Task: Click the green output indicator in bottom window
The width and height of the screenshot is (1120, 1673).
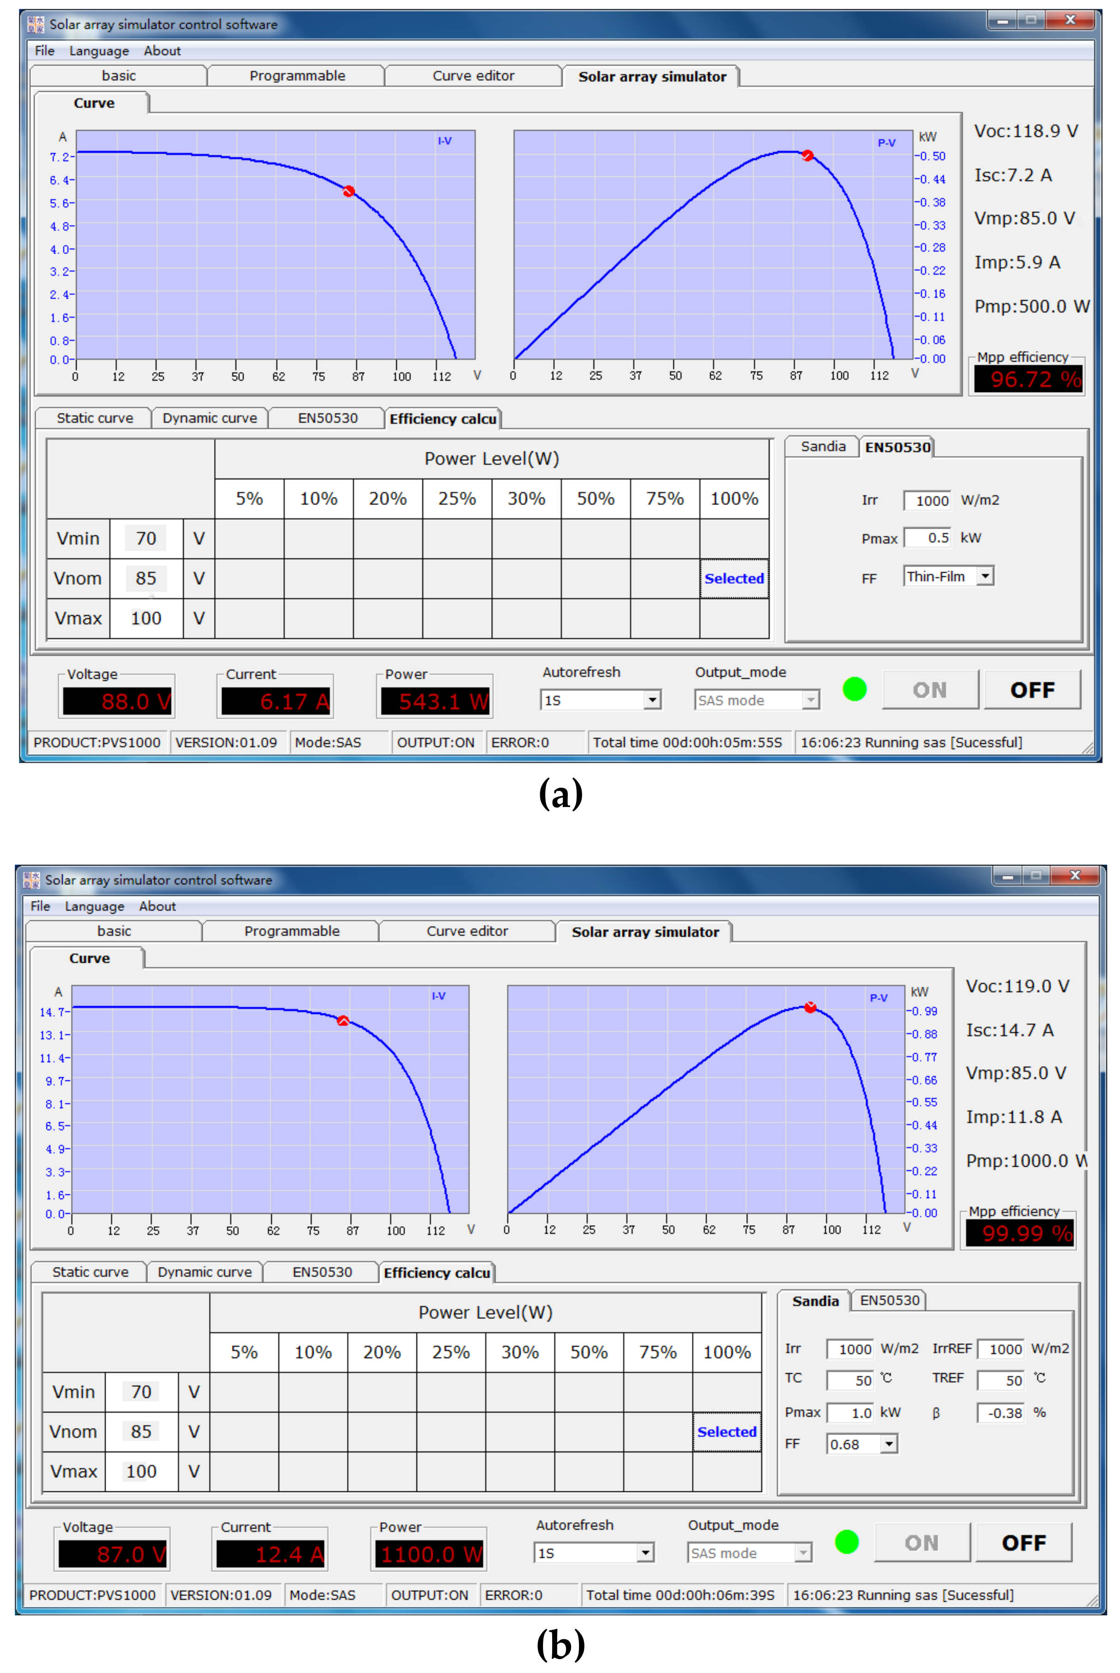Action: click(846, 1542)
